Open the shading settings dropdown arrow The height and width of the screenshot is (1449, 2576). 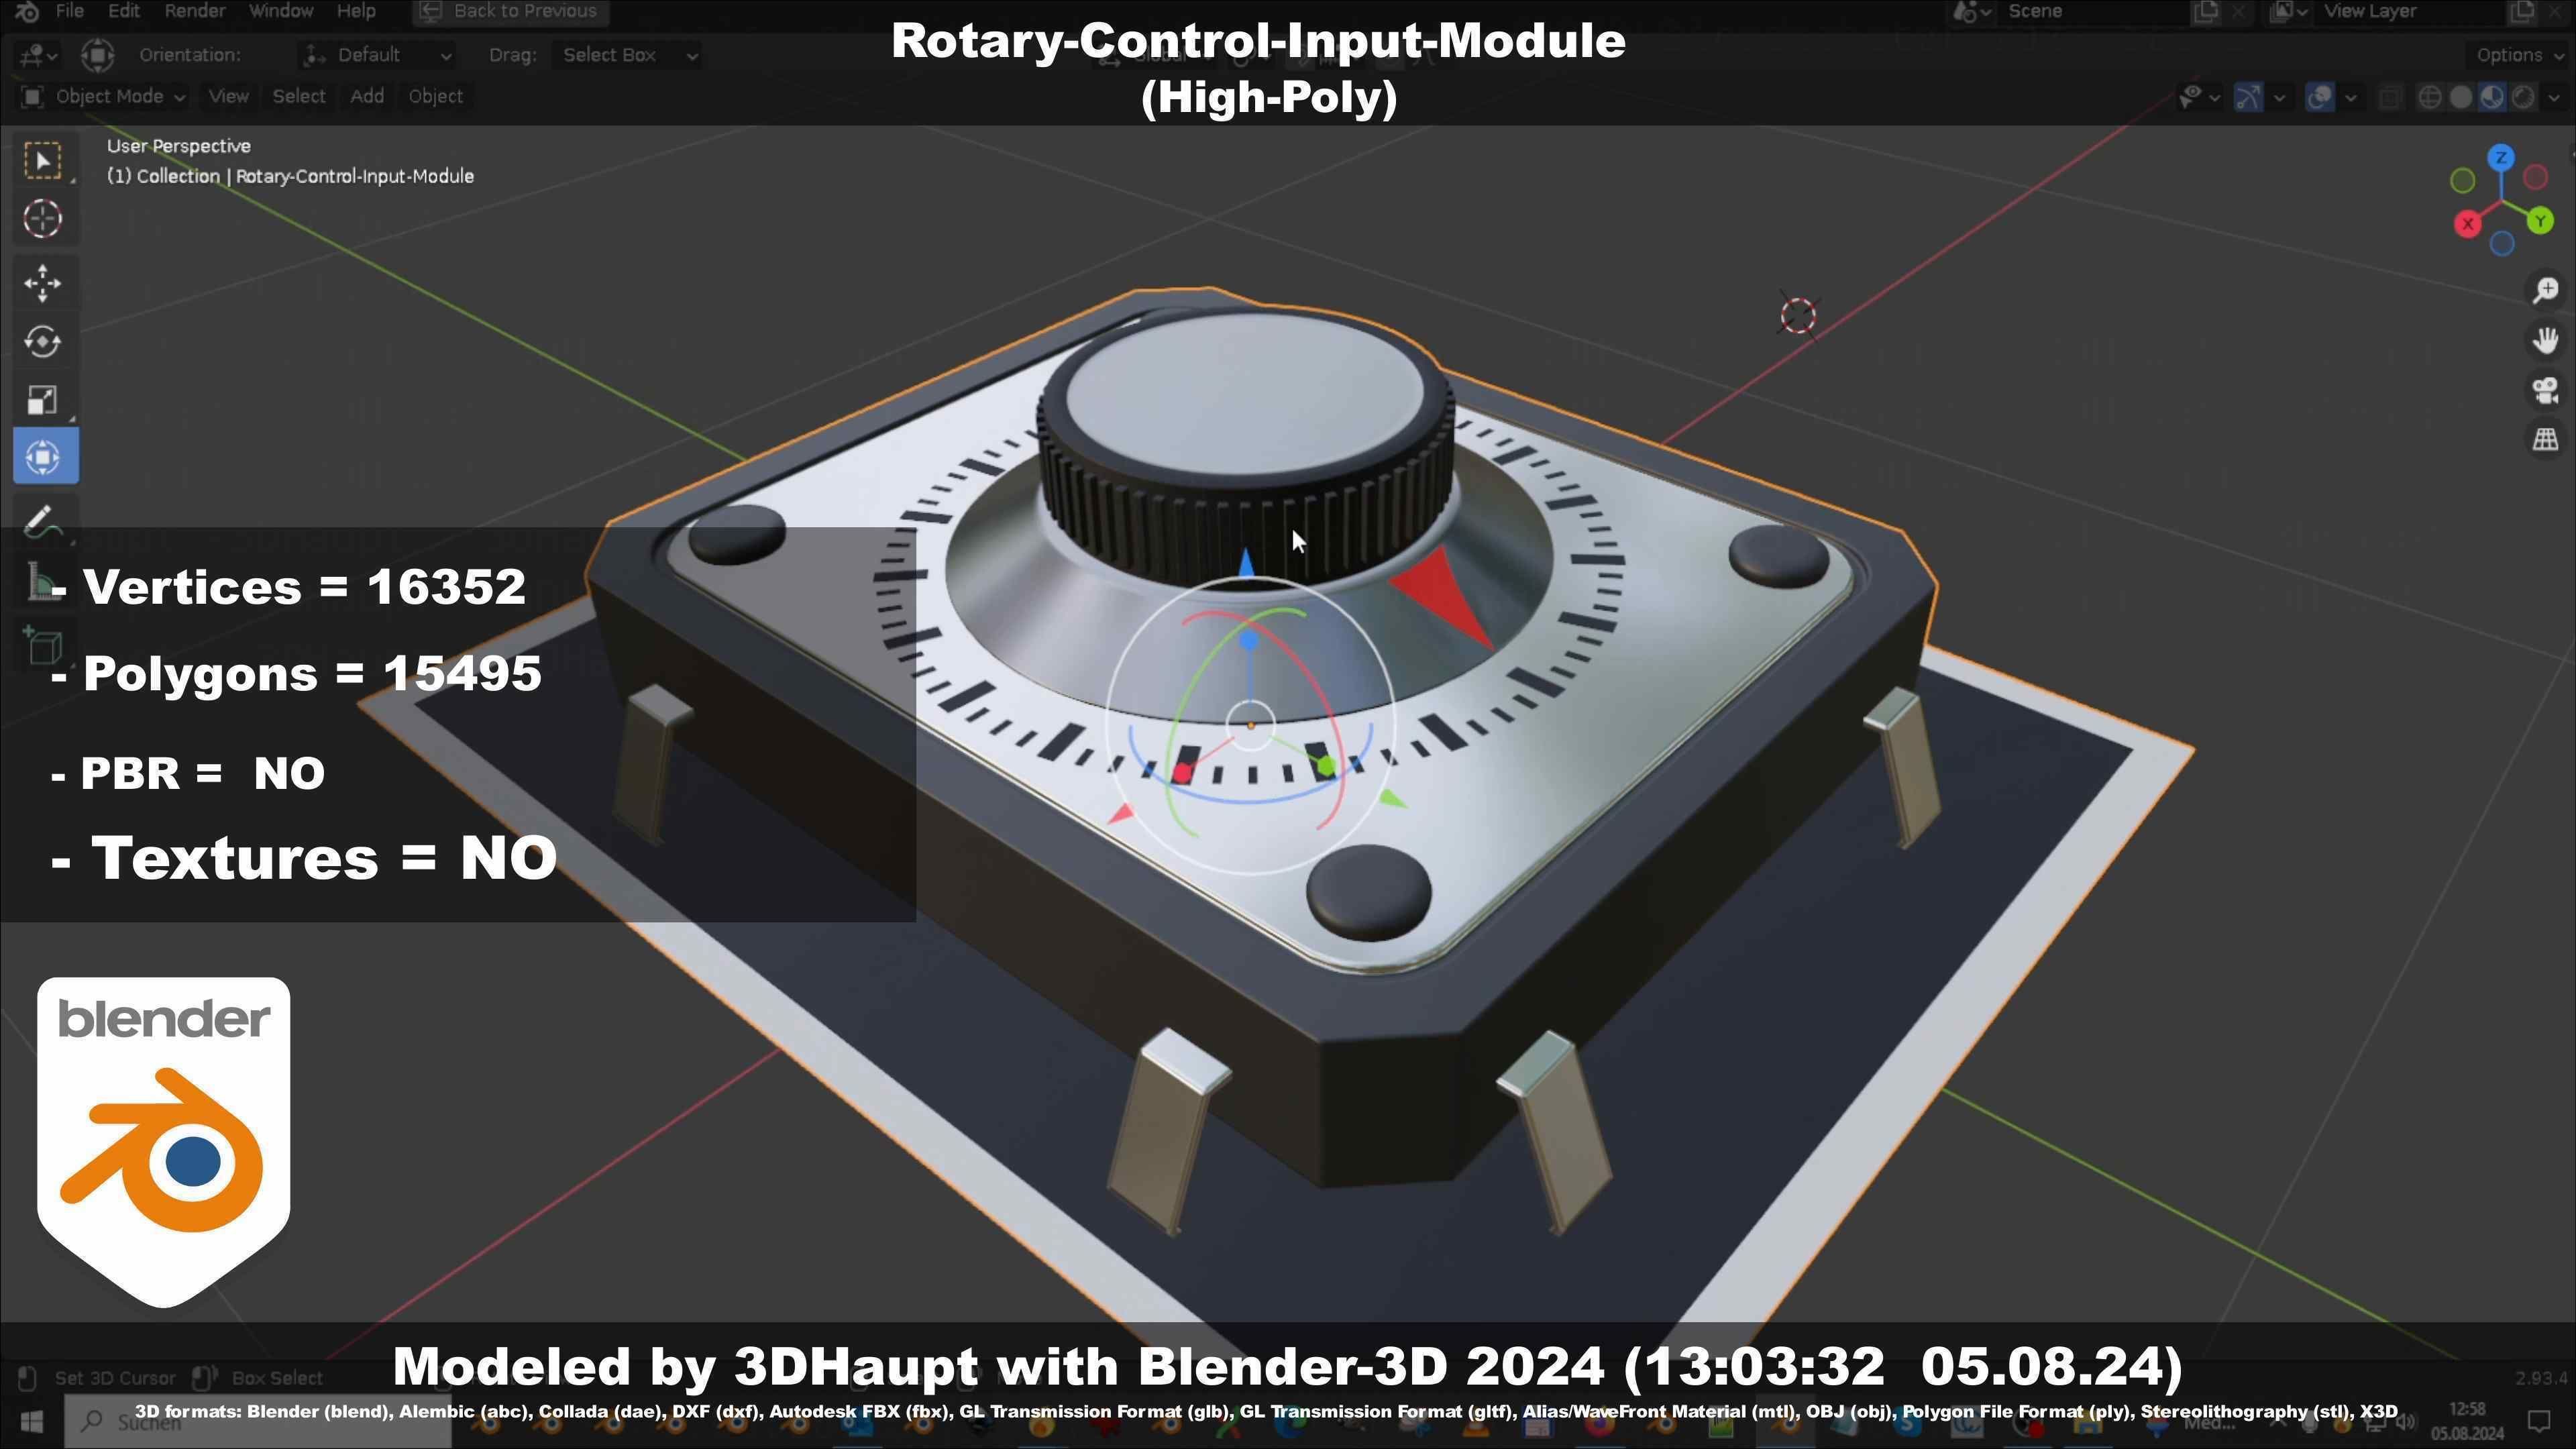click(2553, 97)
